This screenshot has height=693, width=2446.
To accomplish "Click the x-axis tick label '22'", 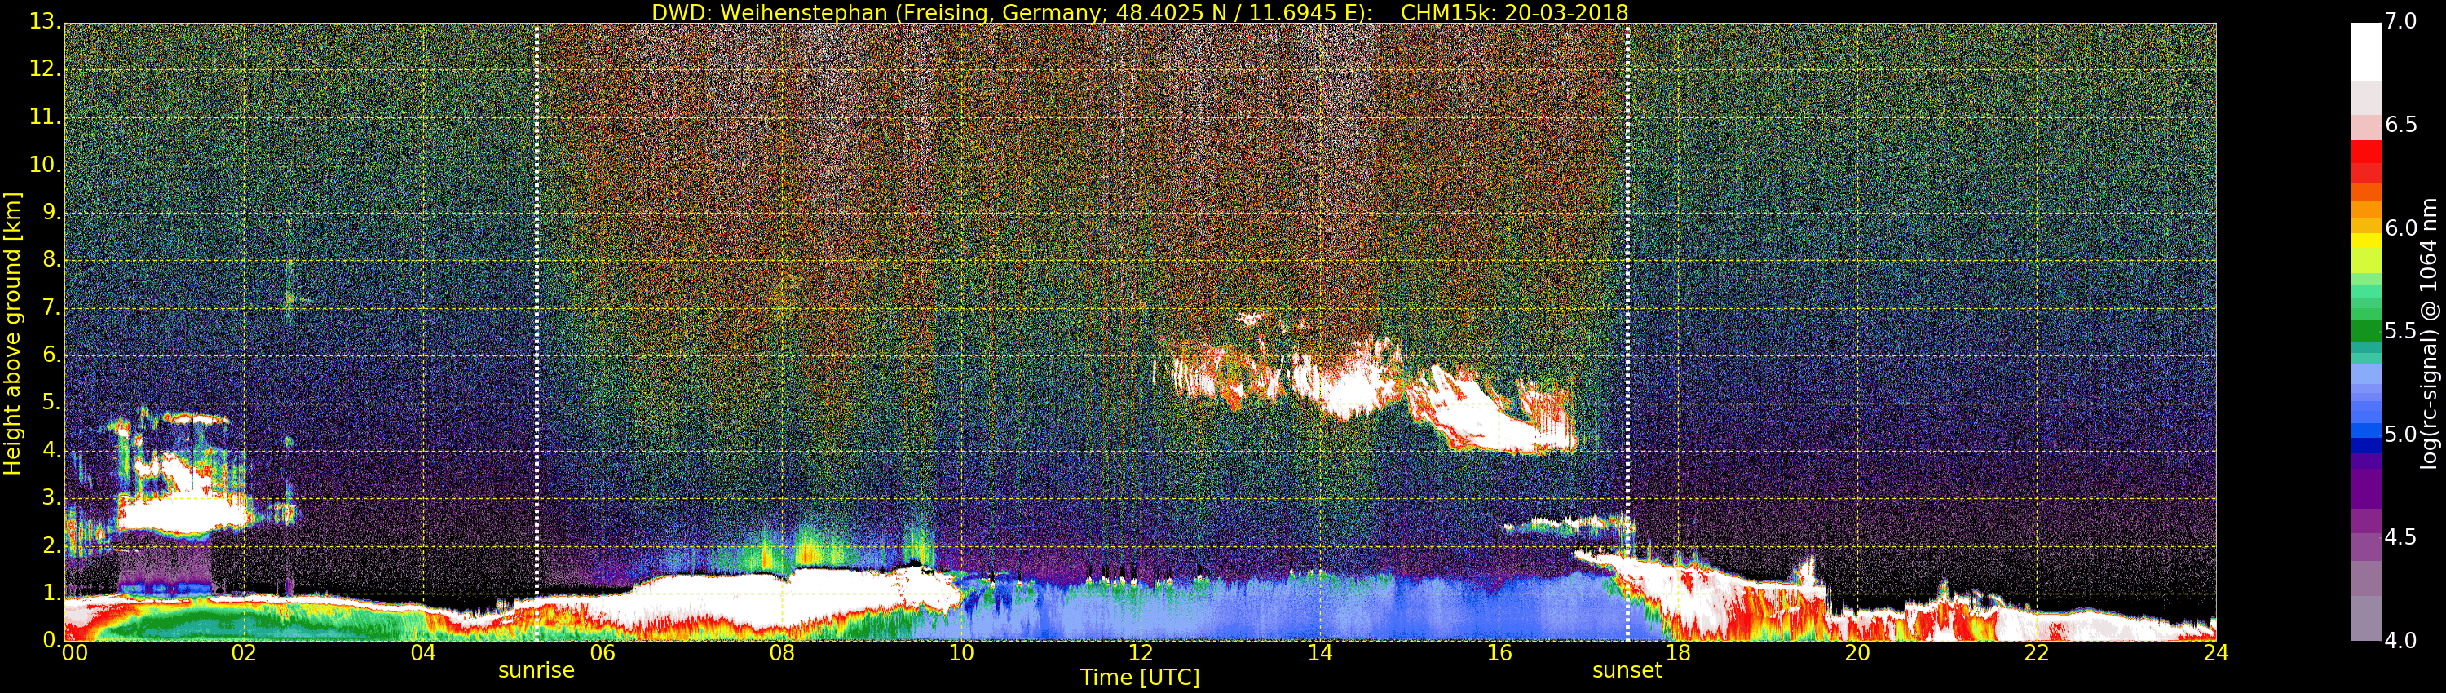I will click(x=2036, y=652).
